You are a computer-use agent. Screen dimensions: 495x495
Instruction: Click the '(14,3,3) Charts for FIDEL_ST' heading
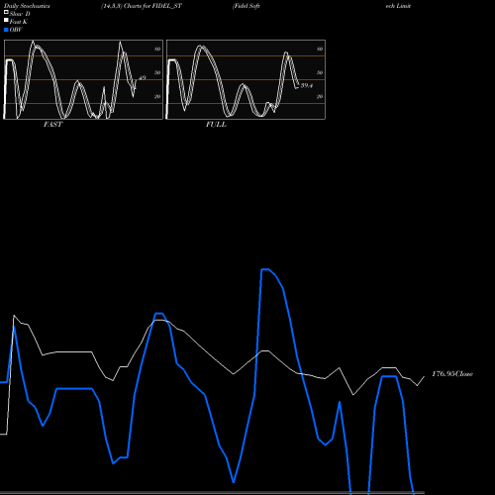click(142, 6)
